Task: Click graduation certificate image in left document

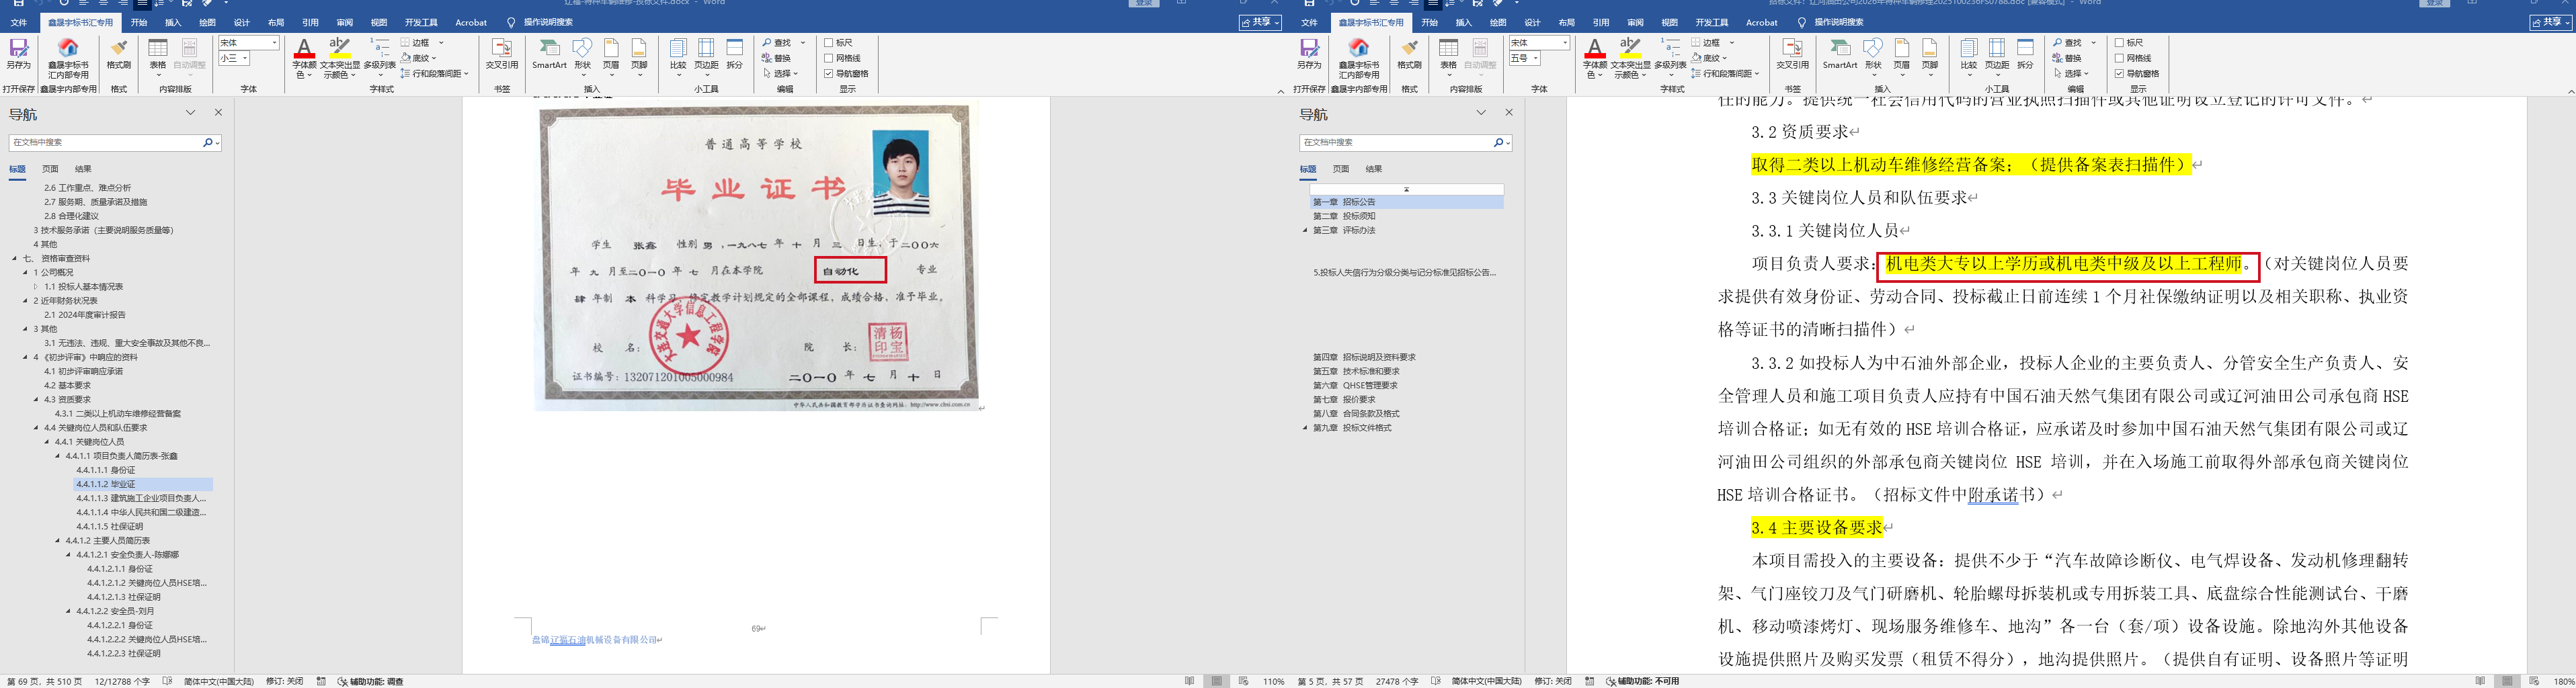Action: [757, 257]
